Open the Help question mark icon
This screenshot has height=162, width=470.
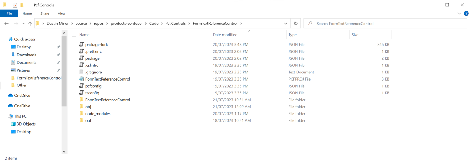(x=466, y=13)
